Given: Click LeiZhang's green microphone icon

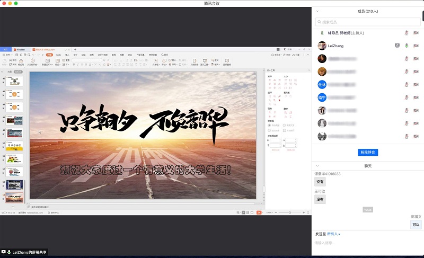Looking at the screenshot, I should tap(407, 46).
